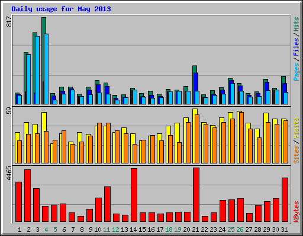303x236 pixels.
Task: Click the red KBytes bar for day 1
Action: pyautogui.click(x=18, y=202)
